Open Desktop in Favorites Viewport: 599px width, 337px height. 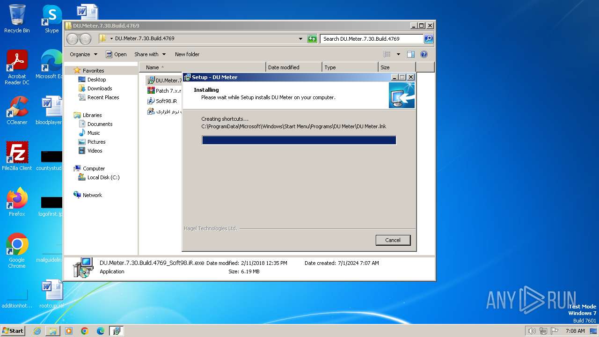click(96, 80)
